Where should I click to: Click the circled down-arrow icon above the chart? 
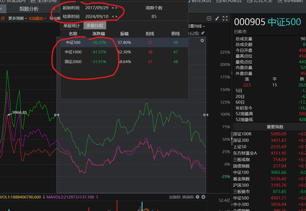point(209,18)
